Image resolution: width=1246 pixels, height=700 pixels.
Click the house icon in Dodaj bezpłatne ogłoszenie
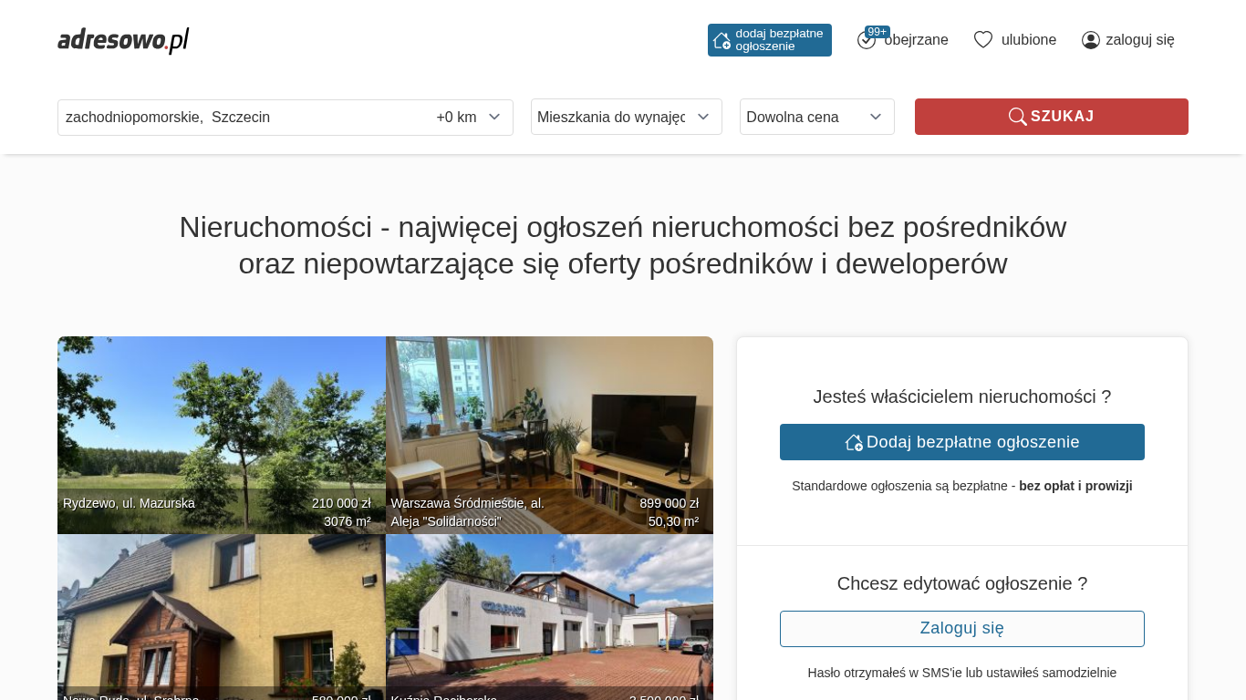point(854,442)
